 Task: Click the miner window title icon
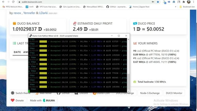pos(30,36)
